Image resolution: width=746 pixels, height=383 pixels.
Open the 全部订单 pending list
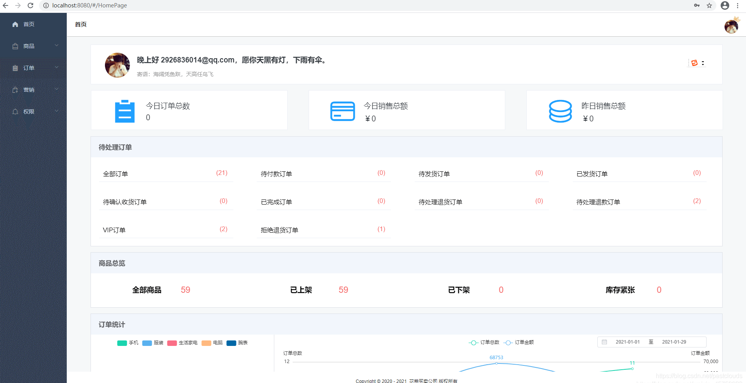point(166,174)
